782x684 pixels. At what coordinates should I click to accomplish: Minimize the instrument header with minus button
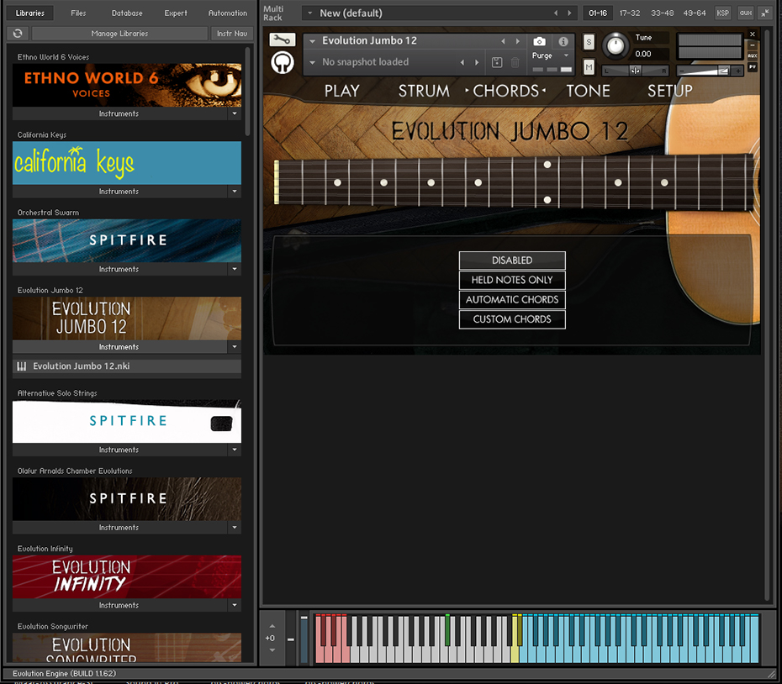(753, 45)
